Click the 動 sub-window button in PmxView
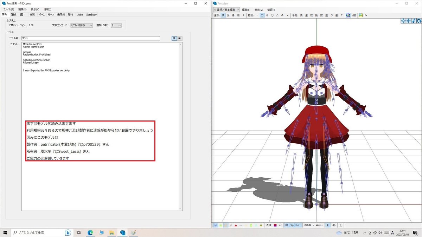The height and width of the screenshot is (237, 422). pyautogui.click(x=316, y=15)
